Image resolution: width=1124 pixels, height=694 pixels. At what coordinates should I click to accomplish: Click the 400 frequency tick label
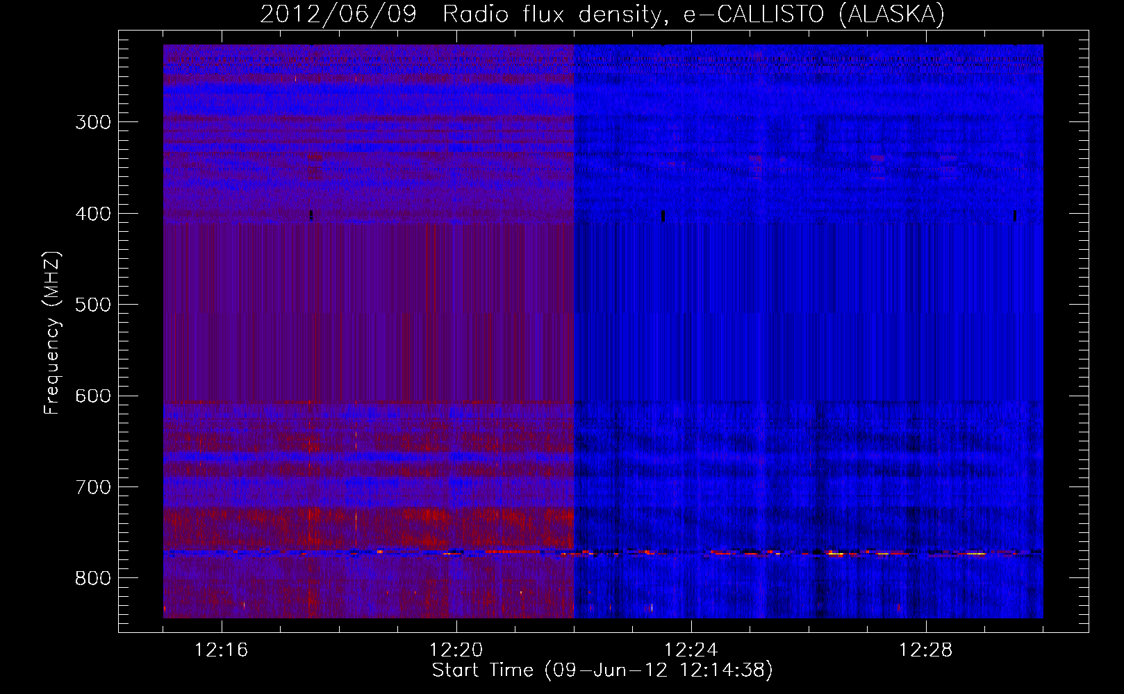93,214
